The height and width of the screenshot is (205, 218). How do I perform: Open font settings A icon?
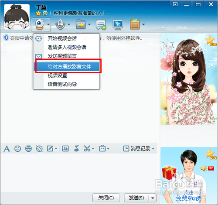7,149
